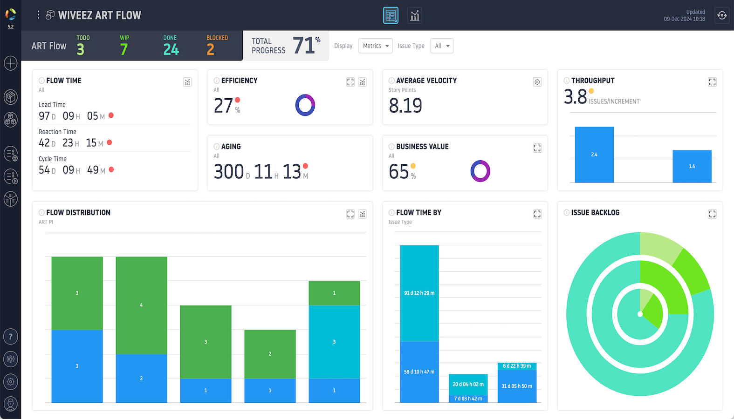Viewport: 734px width, 419px height.
Task: Open the open book icon in sidebar
Action: (x=11, y=199)
